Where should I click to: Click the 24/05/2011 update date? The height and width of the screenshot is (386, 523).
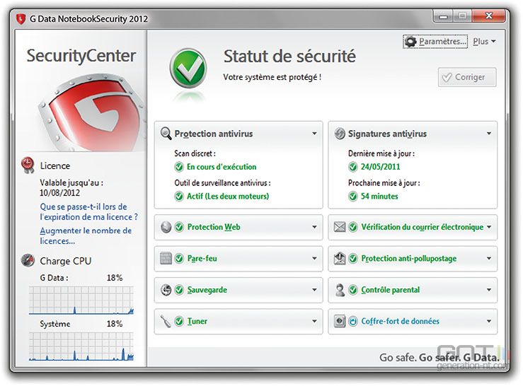point(380,167)
